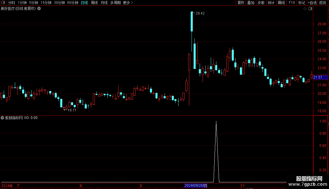Image resolution: width=329 pixels, height=189 pixels.
Task: Select the 60分钟 period
Action: 72,3
